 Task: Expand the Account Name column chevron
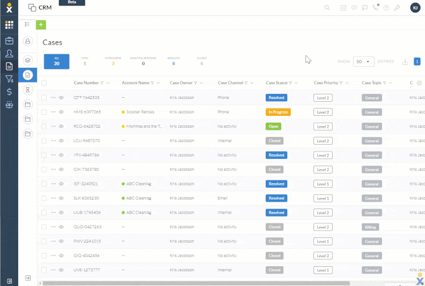pyautogui.click(x=158, y=83)
